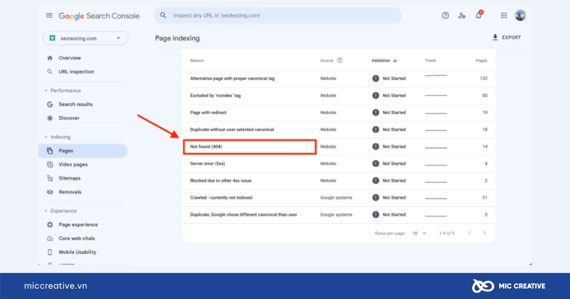The image size is (570, 299).
Task: Click the Source column help icon
Action: [x=340, y=61]
